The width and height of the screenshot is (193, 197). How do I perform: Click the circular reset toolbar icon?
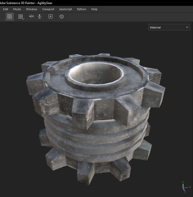(x=62, y=17)
